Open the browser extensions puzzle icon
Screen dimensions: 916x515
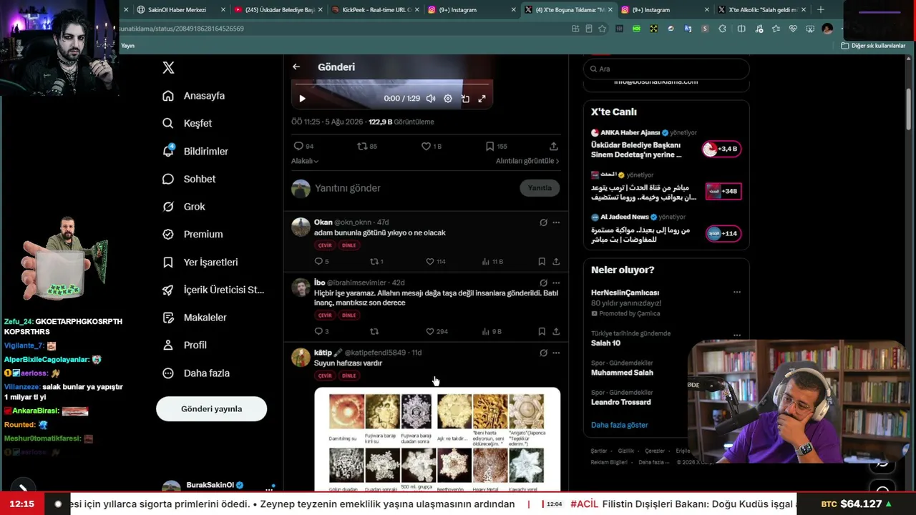[722, 29]
